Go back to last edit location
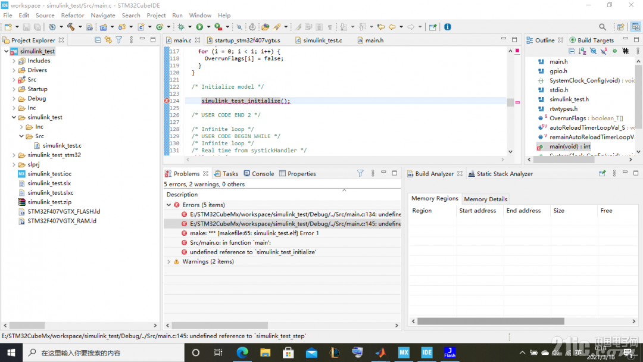The height and width of the screenshot is (362, 643). pos(381,27)
